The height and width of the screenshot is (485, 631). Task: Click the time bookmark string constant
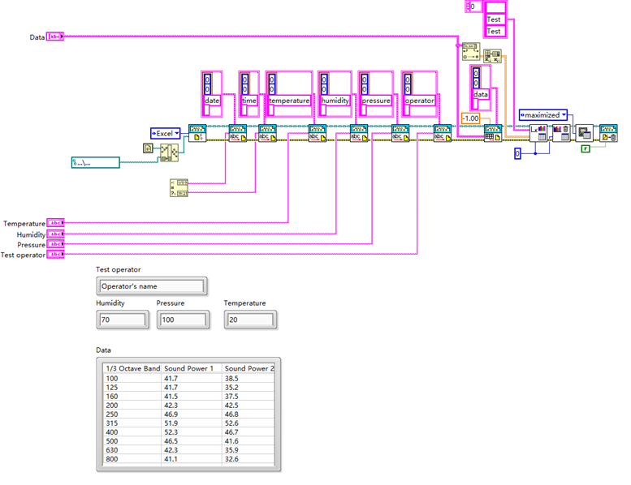[249, 101]
